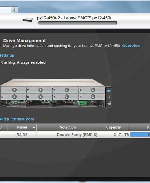The width and height of the screenshot is (150, 183).
Task: Click the Capacity column header
Action: click(x=113, y=127)
